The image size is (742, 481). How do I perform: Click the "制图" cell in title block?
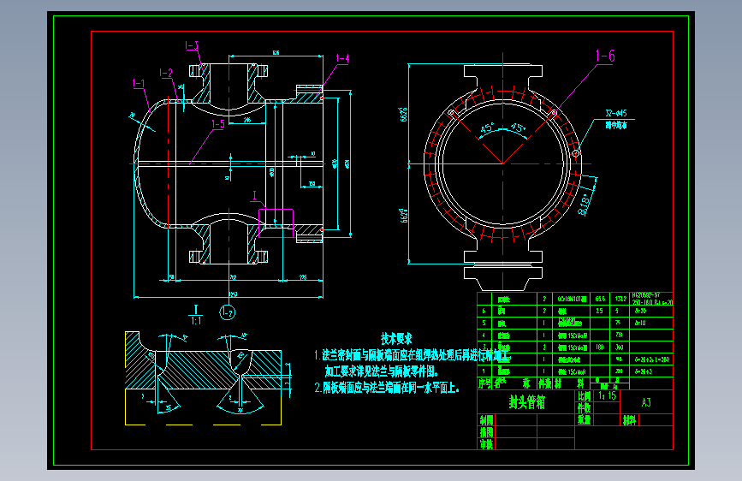click(x=486, y=420)
